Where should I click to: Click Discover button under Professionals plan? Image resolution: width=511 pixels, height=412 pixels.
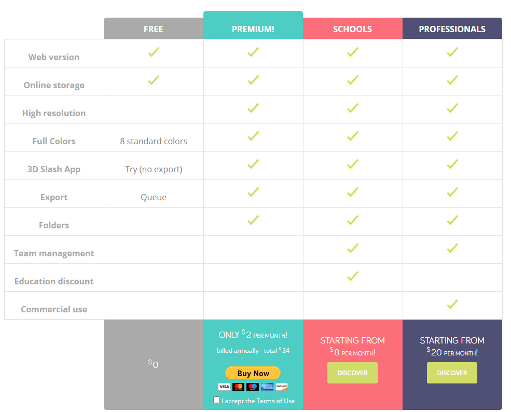(x=452, y=373)
